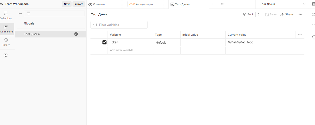Click the Initial value column header
315x125 pixels.
coord(190,35)
